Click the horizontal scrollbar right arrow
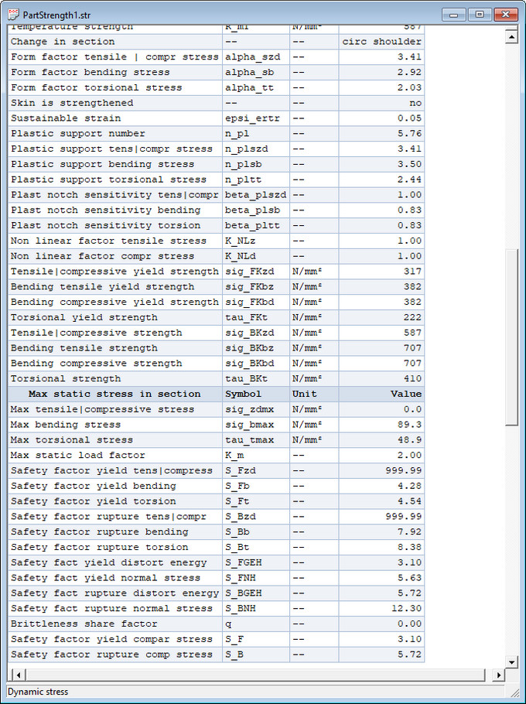 click(x=497, y=675)
